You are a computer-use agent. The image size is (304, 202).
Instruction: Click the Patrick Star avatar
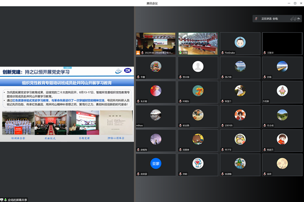[282, 90]
